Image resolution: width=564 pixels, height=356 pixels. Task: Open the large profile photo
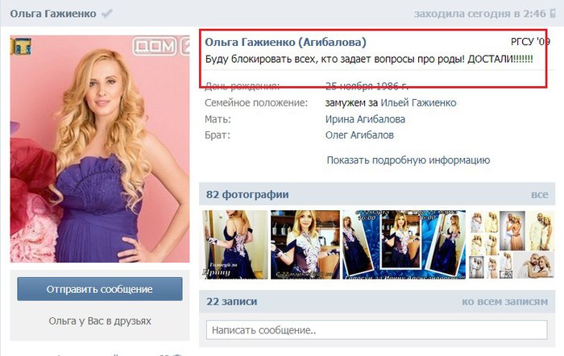coord(100,148)
